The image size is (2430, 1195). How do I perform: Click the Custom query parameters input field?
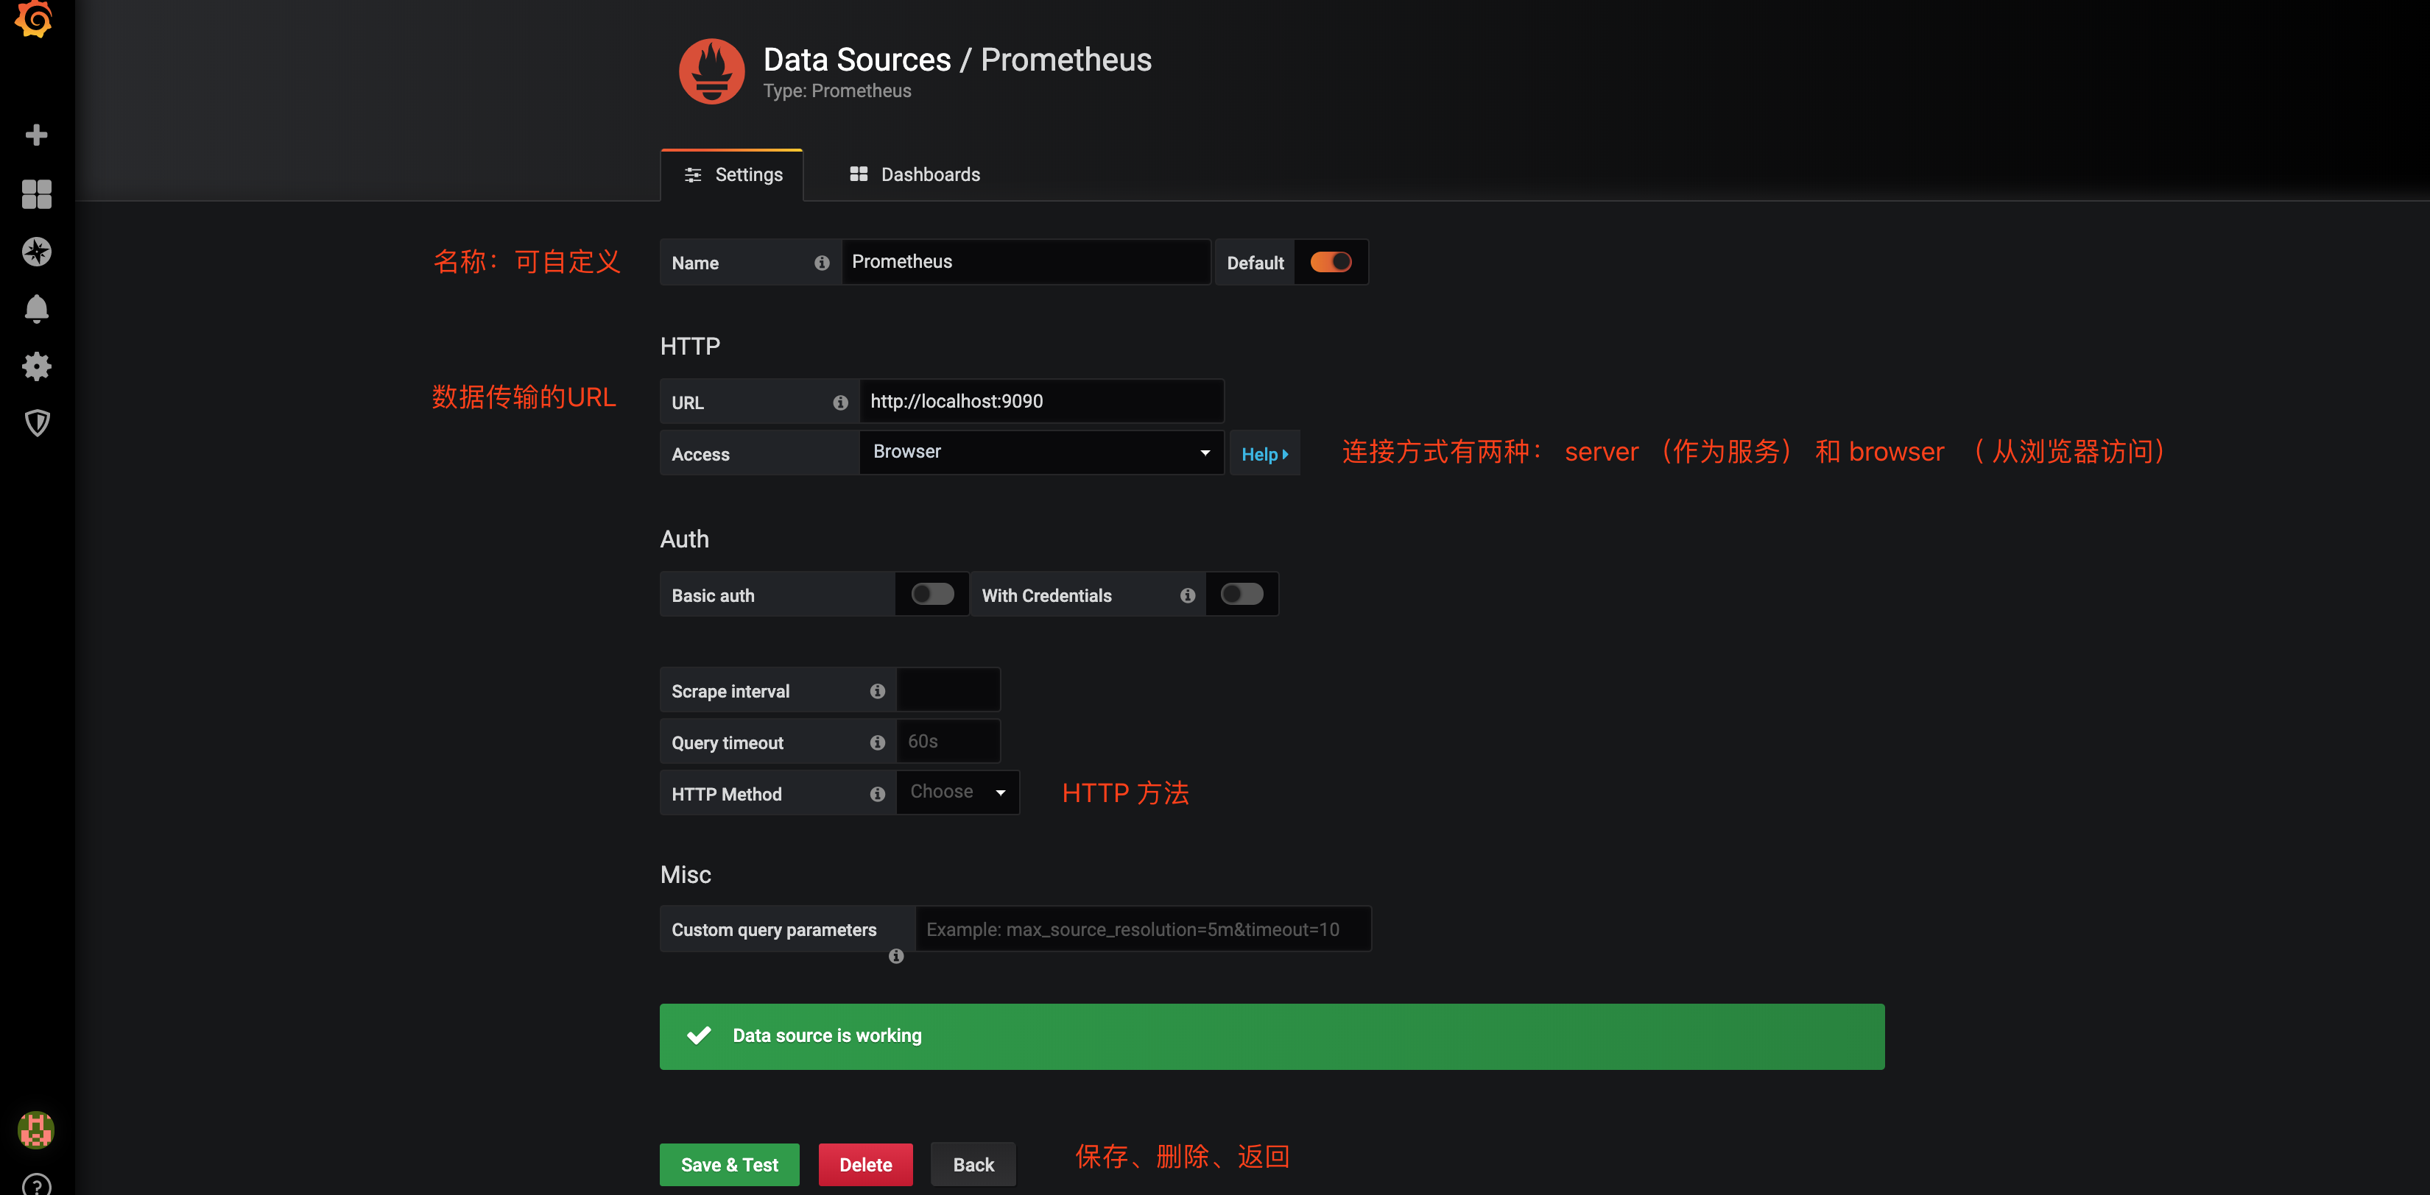pos(1142,929)
